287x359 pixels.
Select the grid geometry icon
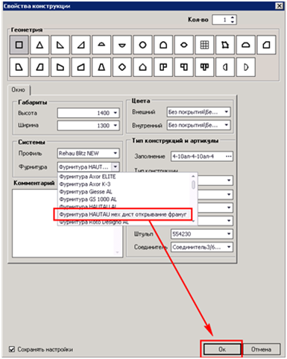coord(204,45)
